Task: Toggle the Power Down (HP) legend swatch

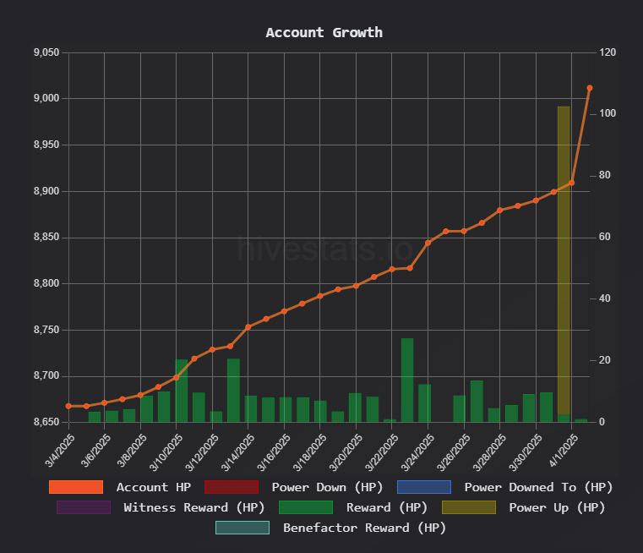Action: (x=232, y=487)
